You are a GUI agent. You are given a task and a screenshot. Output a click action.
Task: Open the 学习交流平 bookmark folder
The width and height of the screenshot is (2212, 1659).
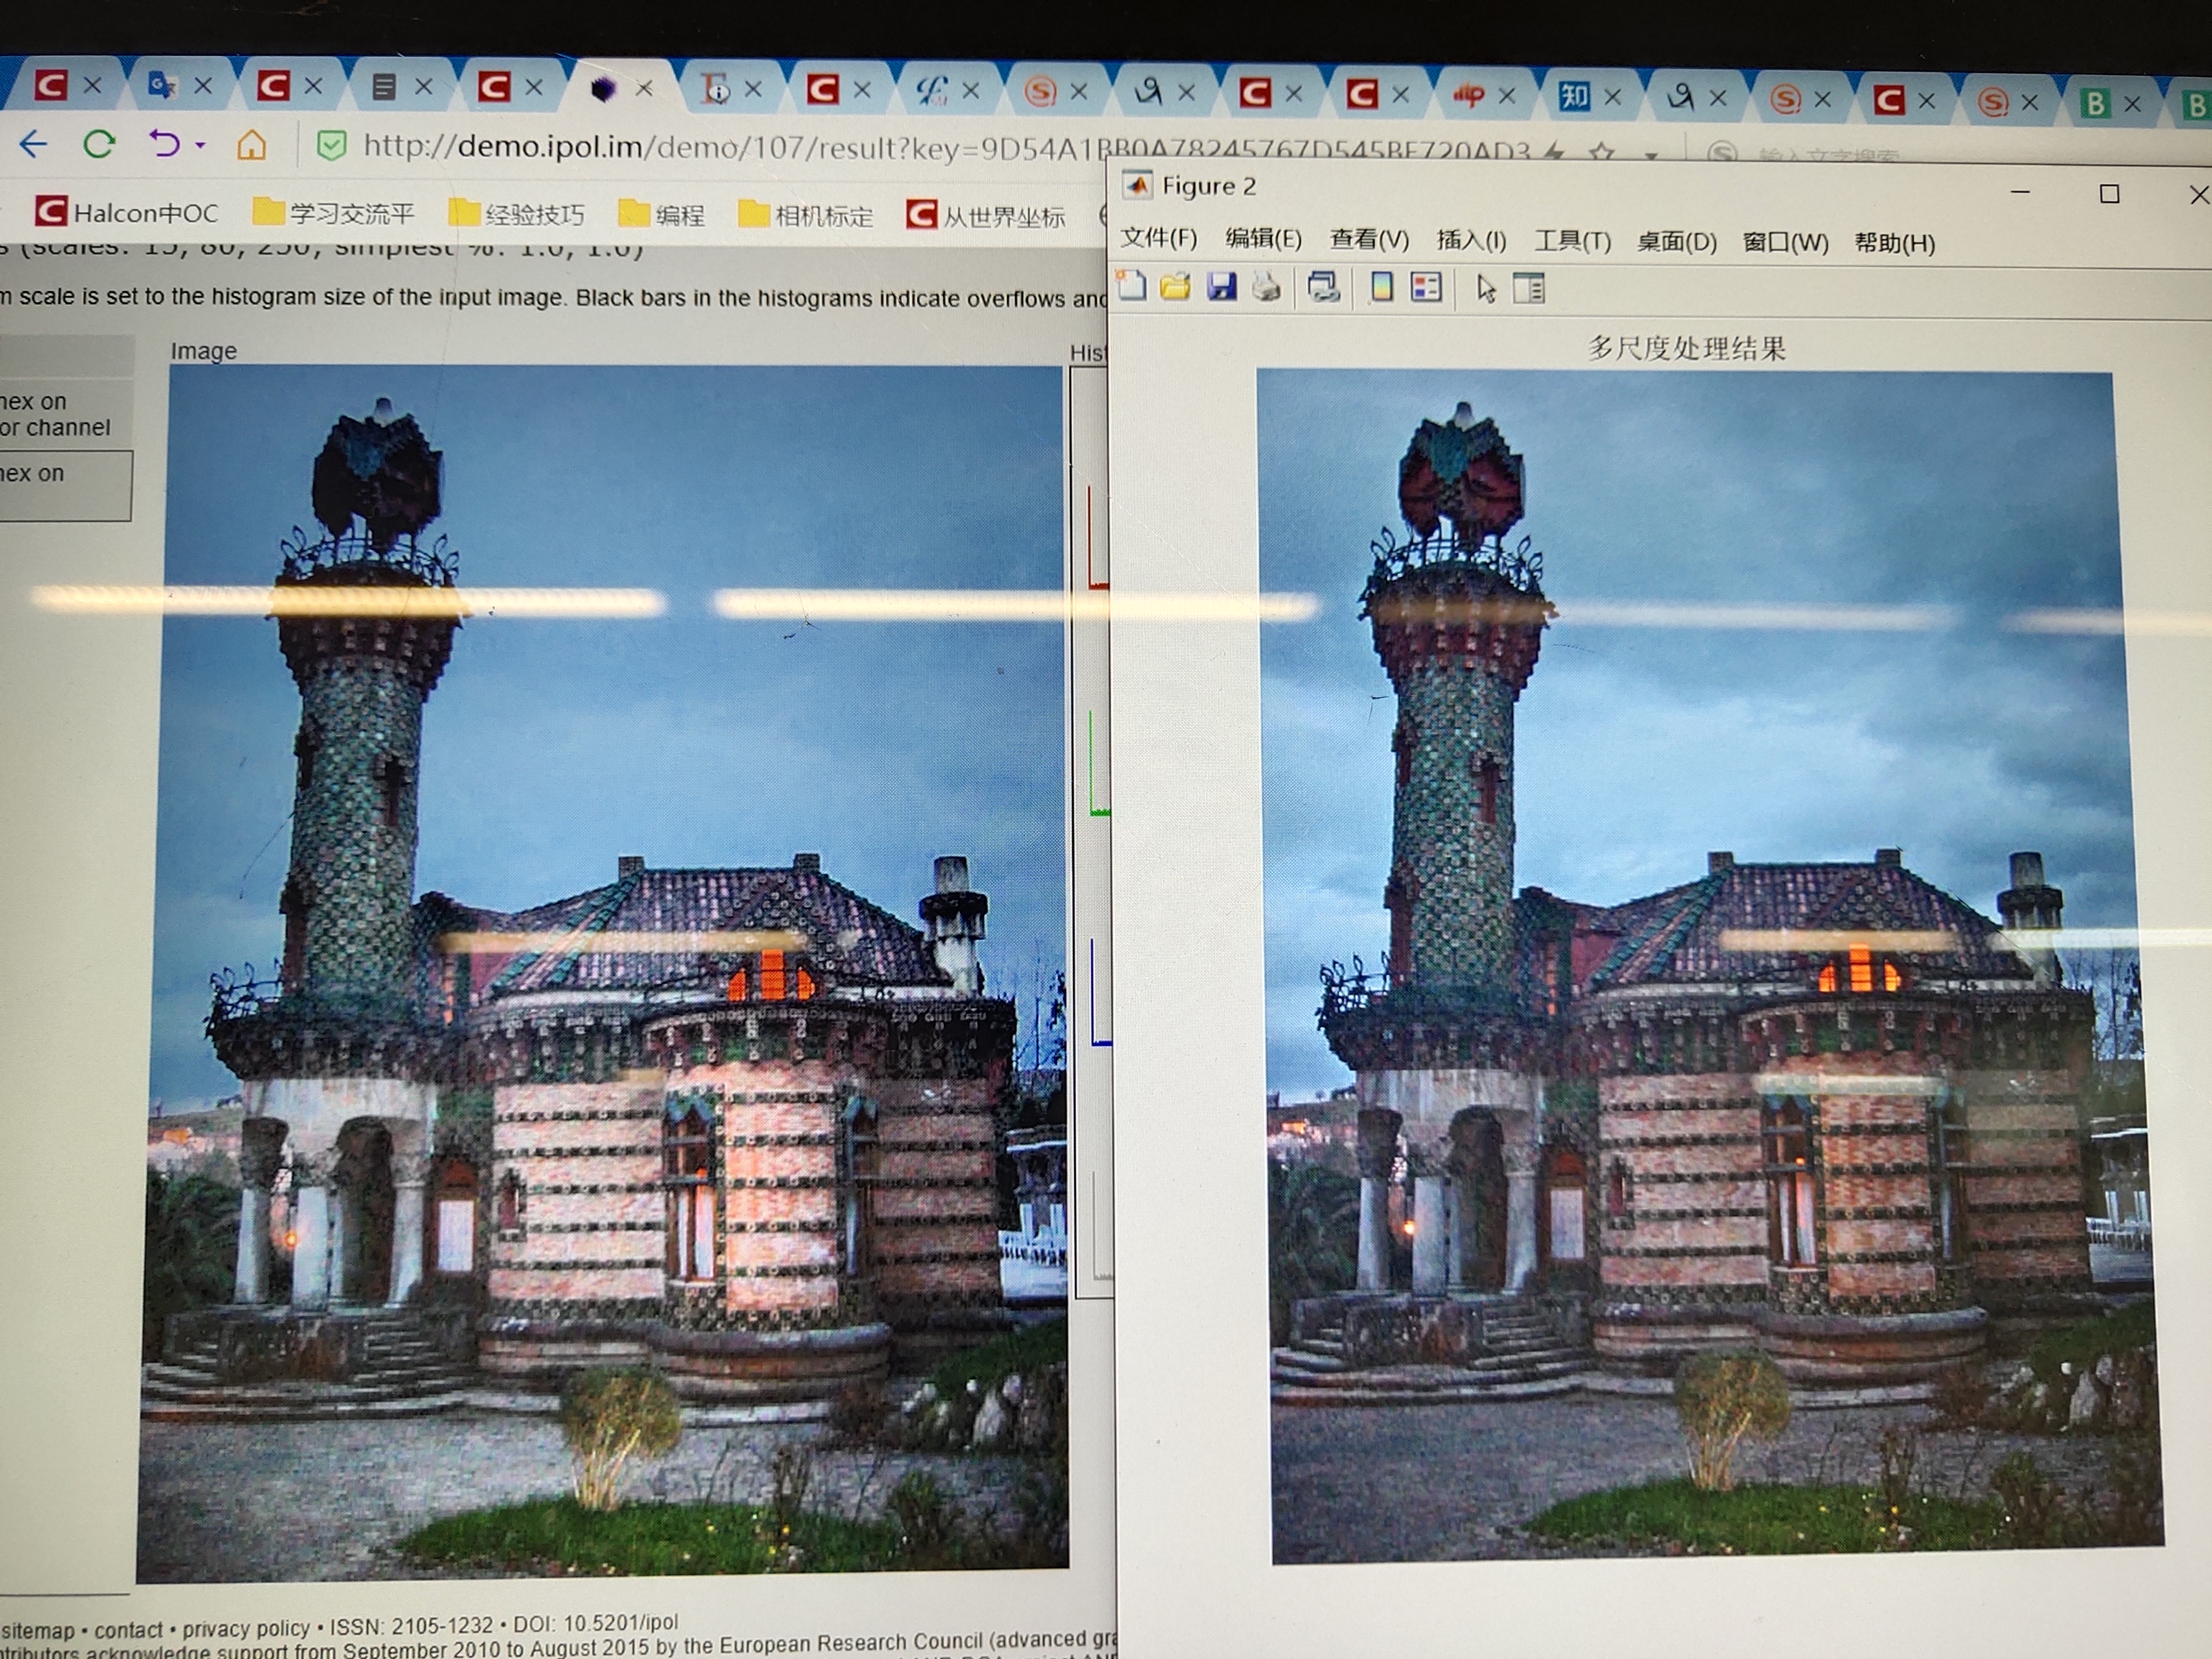click(x=334, y=213)
